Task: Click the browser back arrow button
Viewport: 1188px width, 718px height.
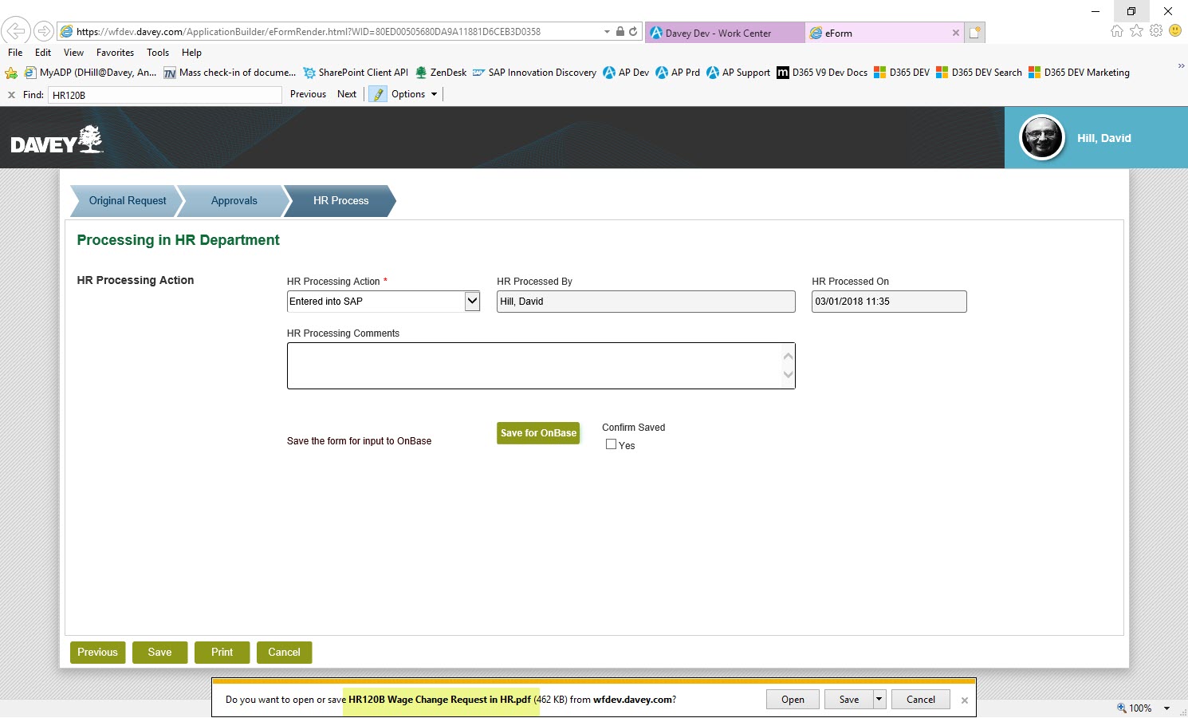Action: [15, 31]
